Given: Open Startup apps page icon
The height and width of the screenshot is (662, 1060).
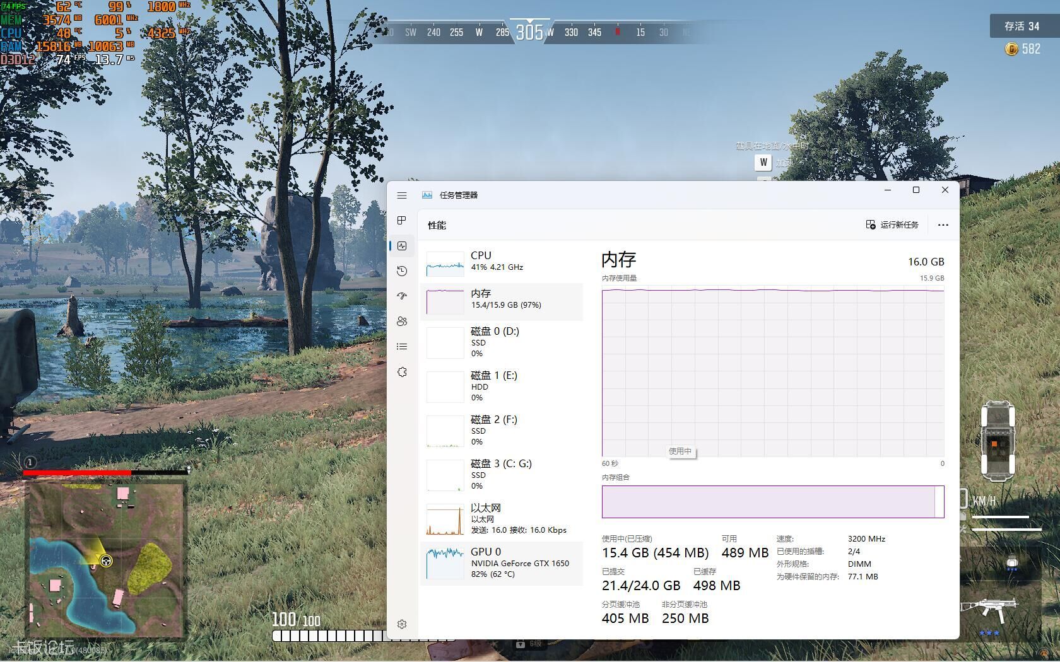Looking at the screenshot, I should pos(402,296).
